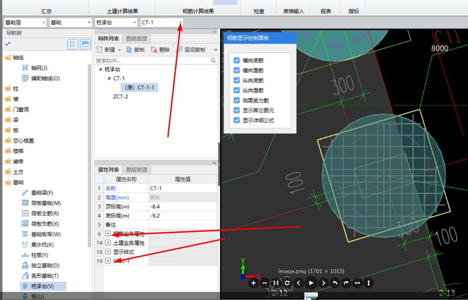Select 条形基础(T) strip foundation
This screenshot has width=468, height=300.
40,276
